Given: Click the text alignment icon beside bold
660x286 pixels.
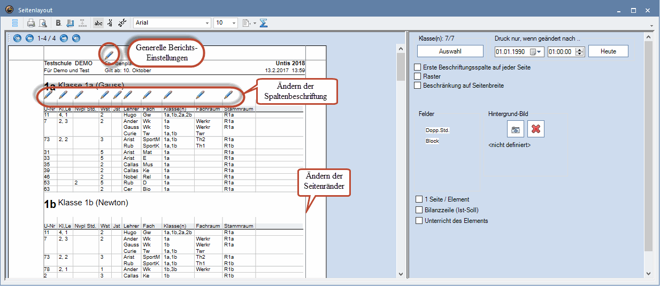Looking at the screenshot, I should pos(70,23).
